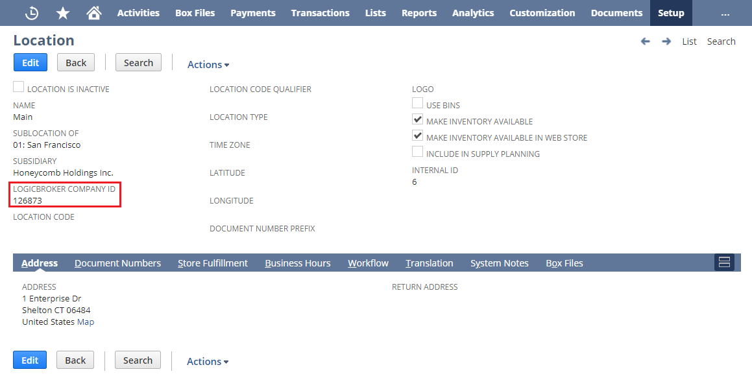The width and height of the screenshot is (752, 376).
Task: Click the top Edit button
Action: click(x=30, y=63)
